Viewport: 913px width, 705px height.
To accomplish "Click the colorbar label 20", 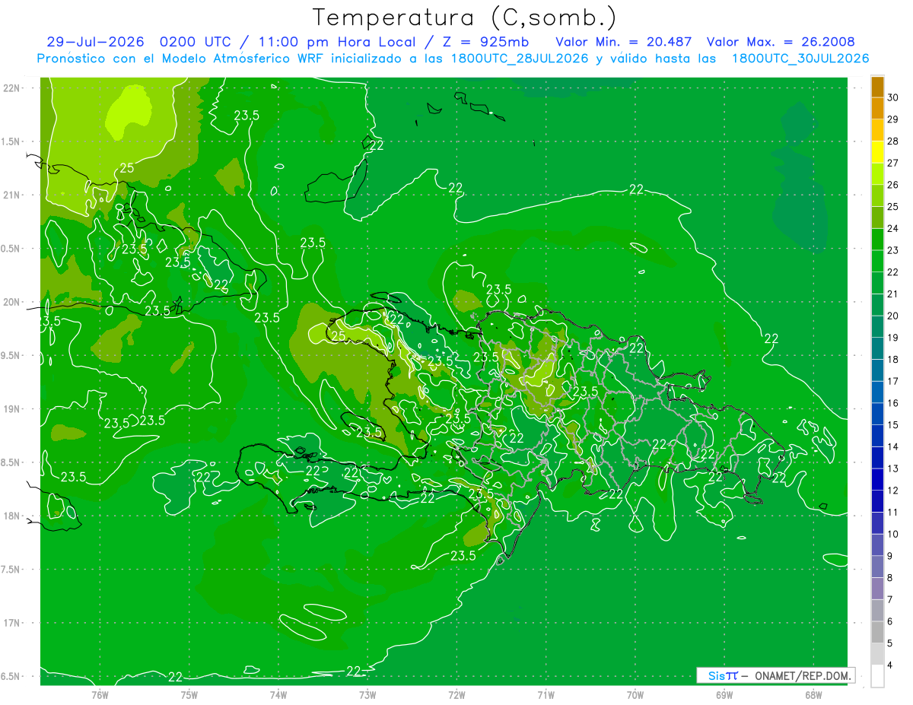I will coord(893,316).
